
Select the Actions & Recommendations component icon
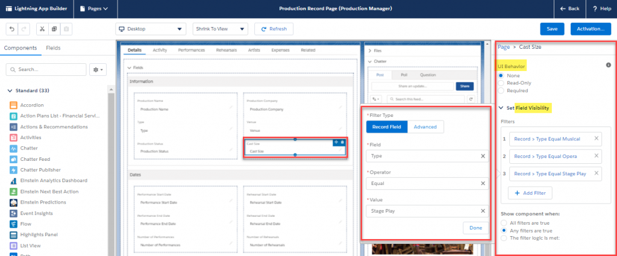[x=13, y=126]
